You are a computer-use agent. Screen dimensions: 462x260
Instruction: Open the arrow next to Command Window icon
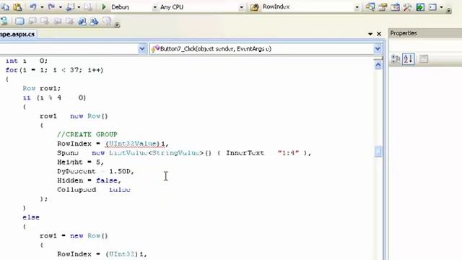[x=441, y=7]
